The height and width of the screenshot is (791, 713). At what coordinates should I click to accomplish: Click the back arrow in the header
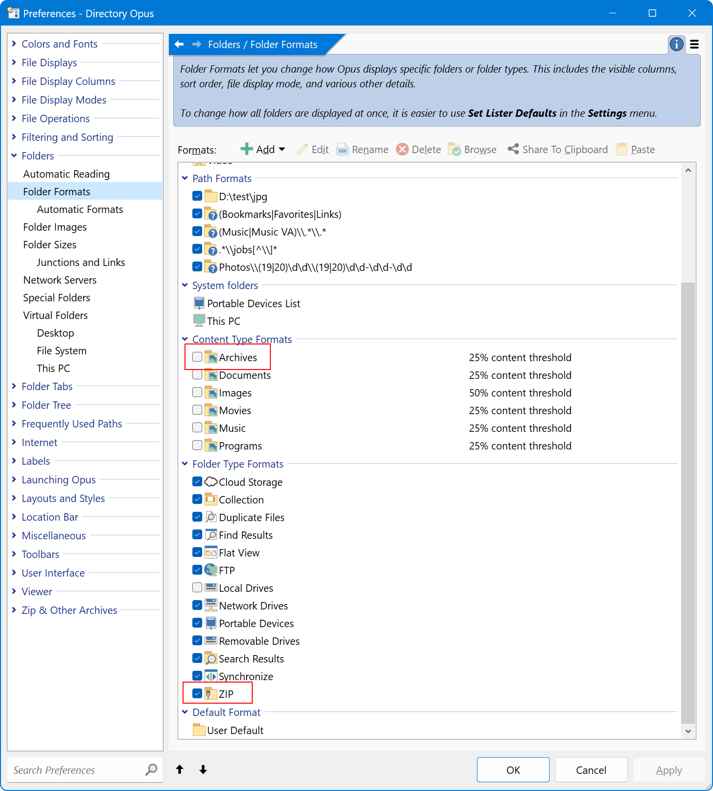point(180,45)
